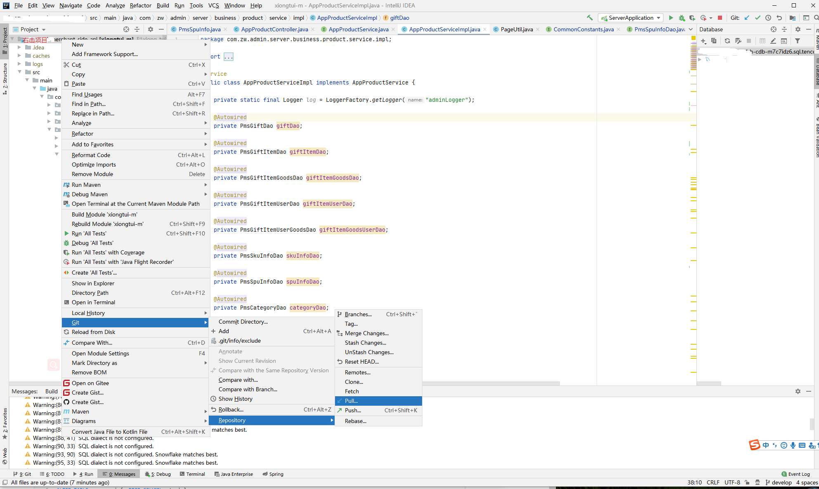This screenshot has height=489, width=819.
Task: Open Messages panel settings gear
Action: (798, 391)
